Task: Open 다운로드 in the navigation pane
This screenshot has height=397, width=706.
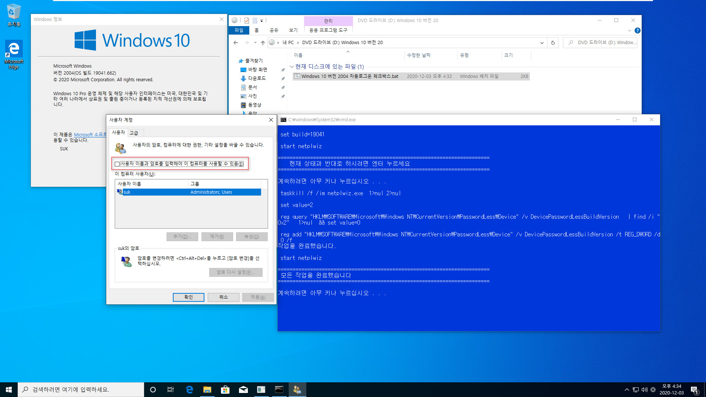Action: pyautogui.click(x=257, y=78)
